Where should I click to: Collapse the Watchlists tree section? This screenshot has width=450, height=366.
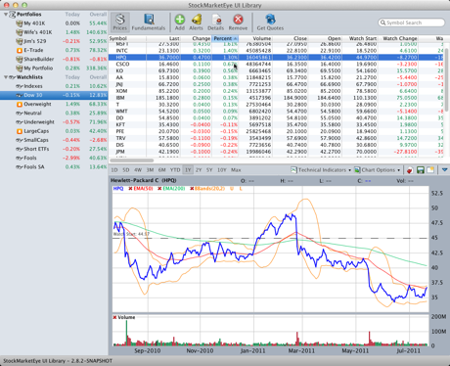(x=6, y=77)
